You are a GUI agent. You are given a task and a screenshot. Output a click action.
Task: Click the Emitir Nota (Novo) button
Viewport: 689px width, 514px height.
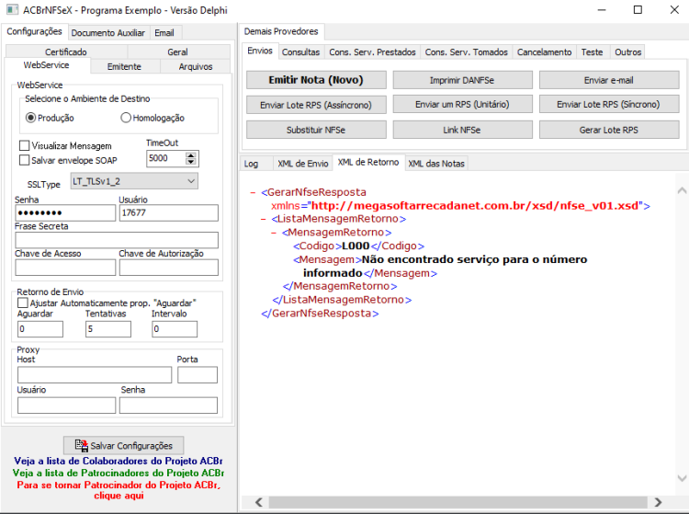click(x=316, y=80)
